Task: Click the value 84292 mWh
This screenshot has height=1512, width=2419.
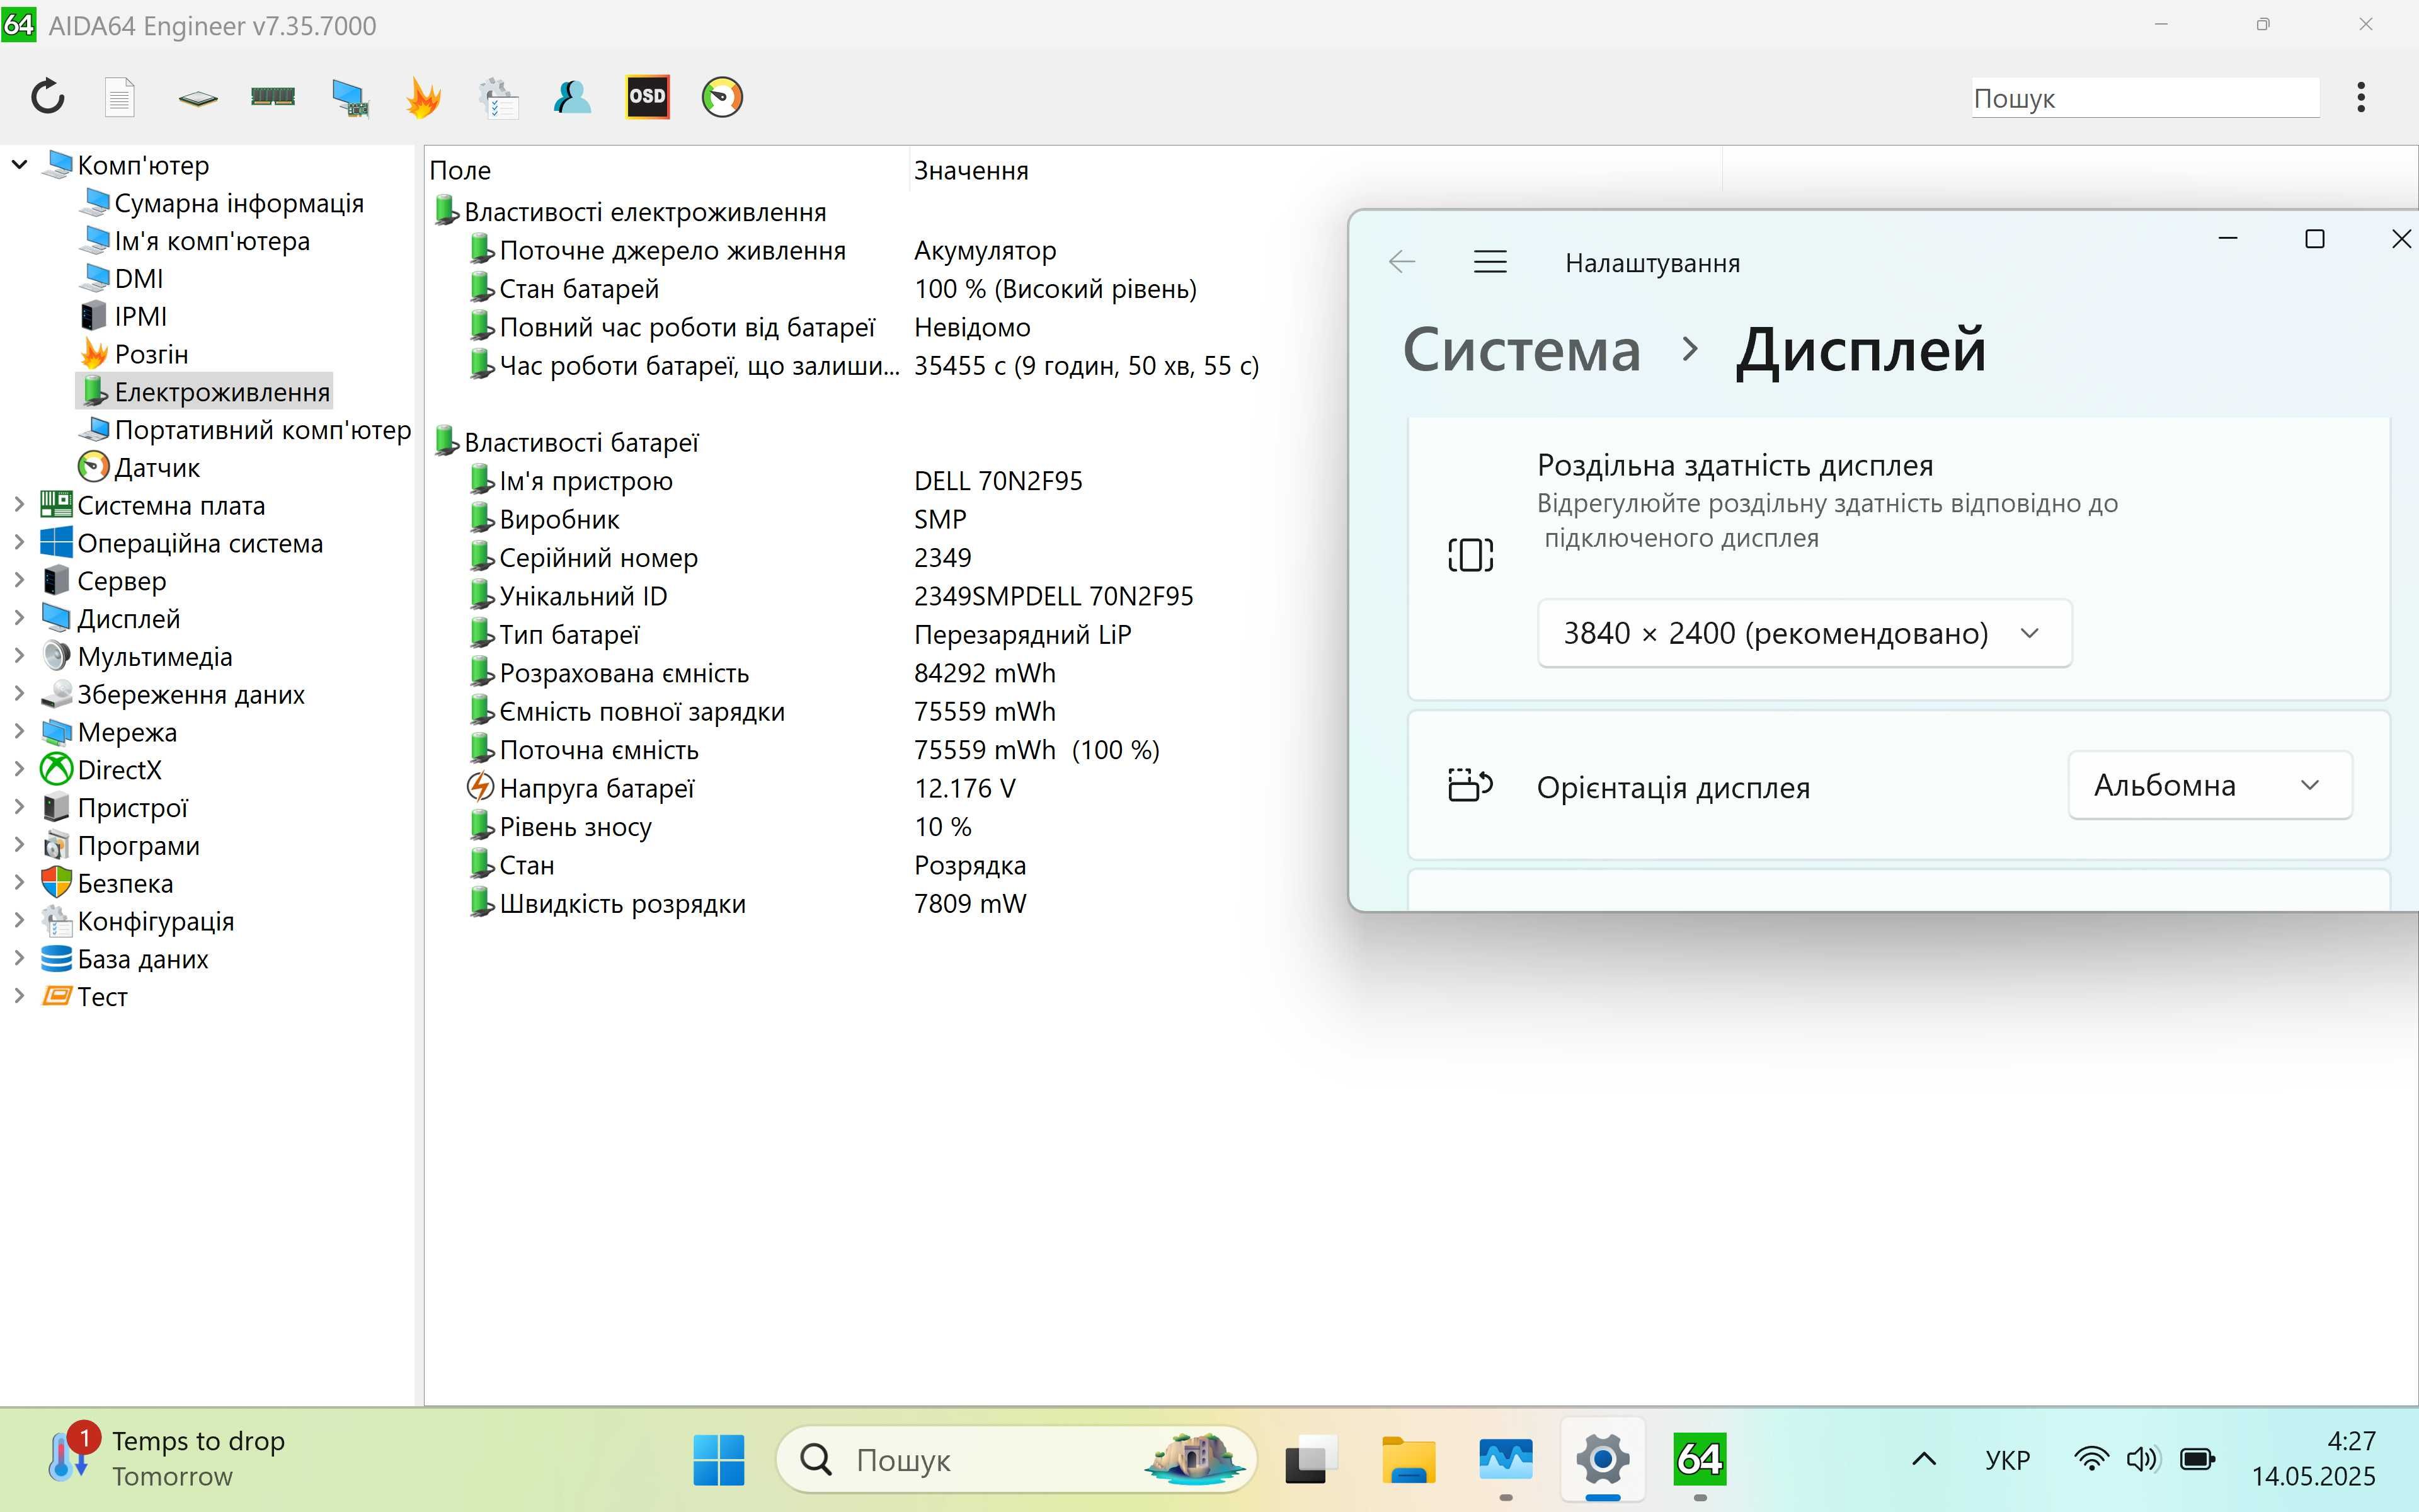Action: (985, 673)
